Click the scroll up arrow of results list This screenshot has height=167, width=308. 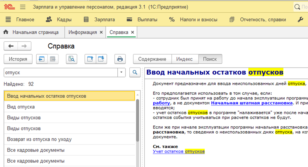[x=138, y=95]
